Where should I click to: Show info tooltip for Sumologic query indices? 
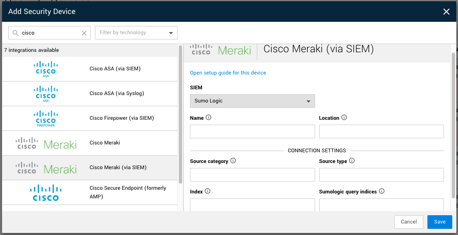[x=382, y=191]
